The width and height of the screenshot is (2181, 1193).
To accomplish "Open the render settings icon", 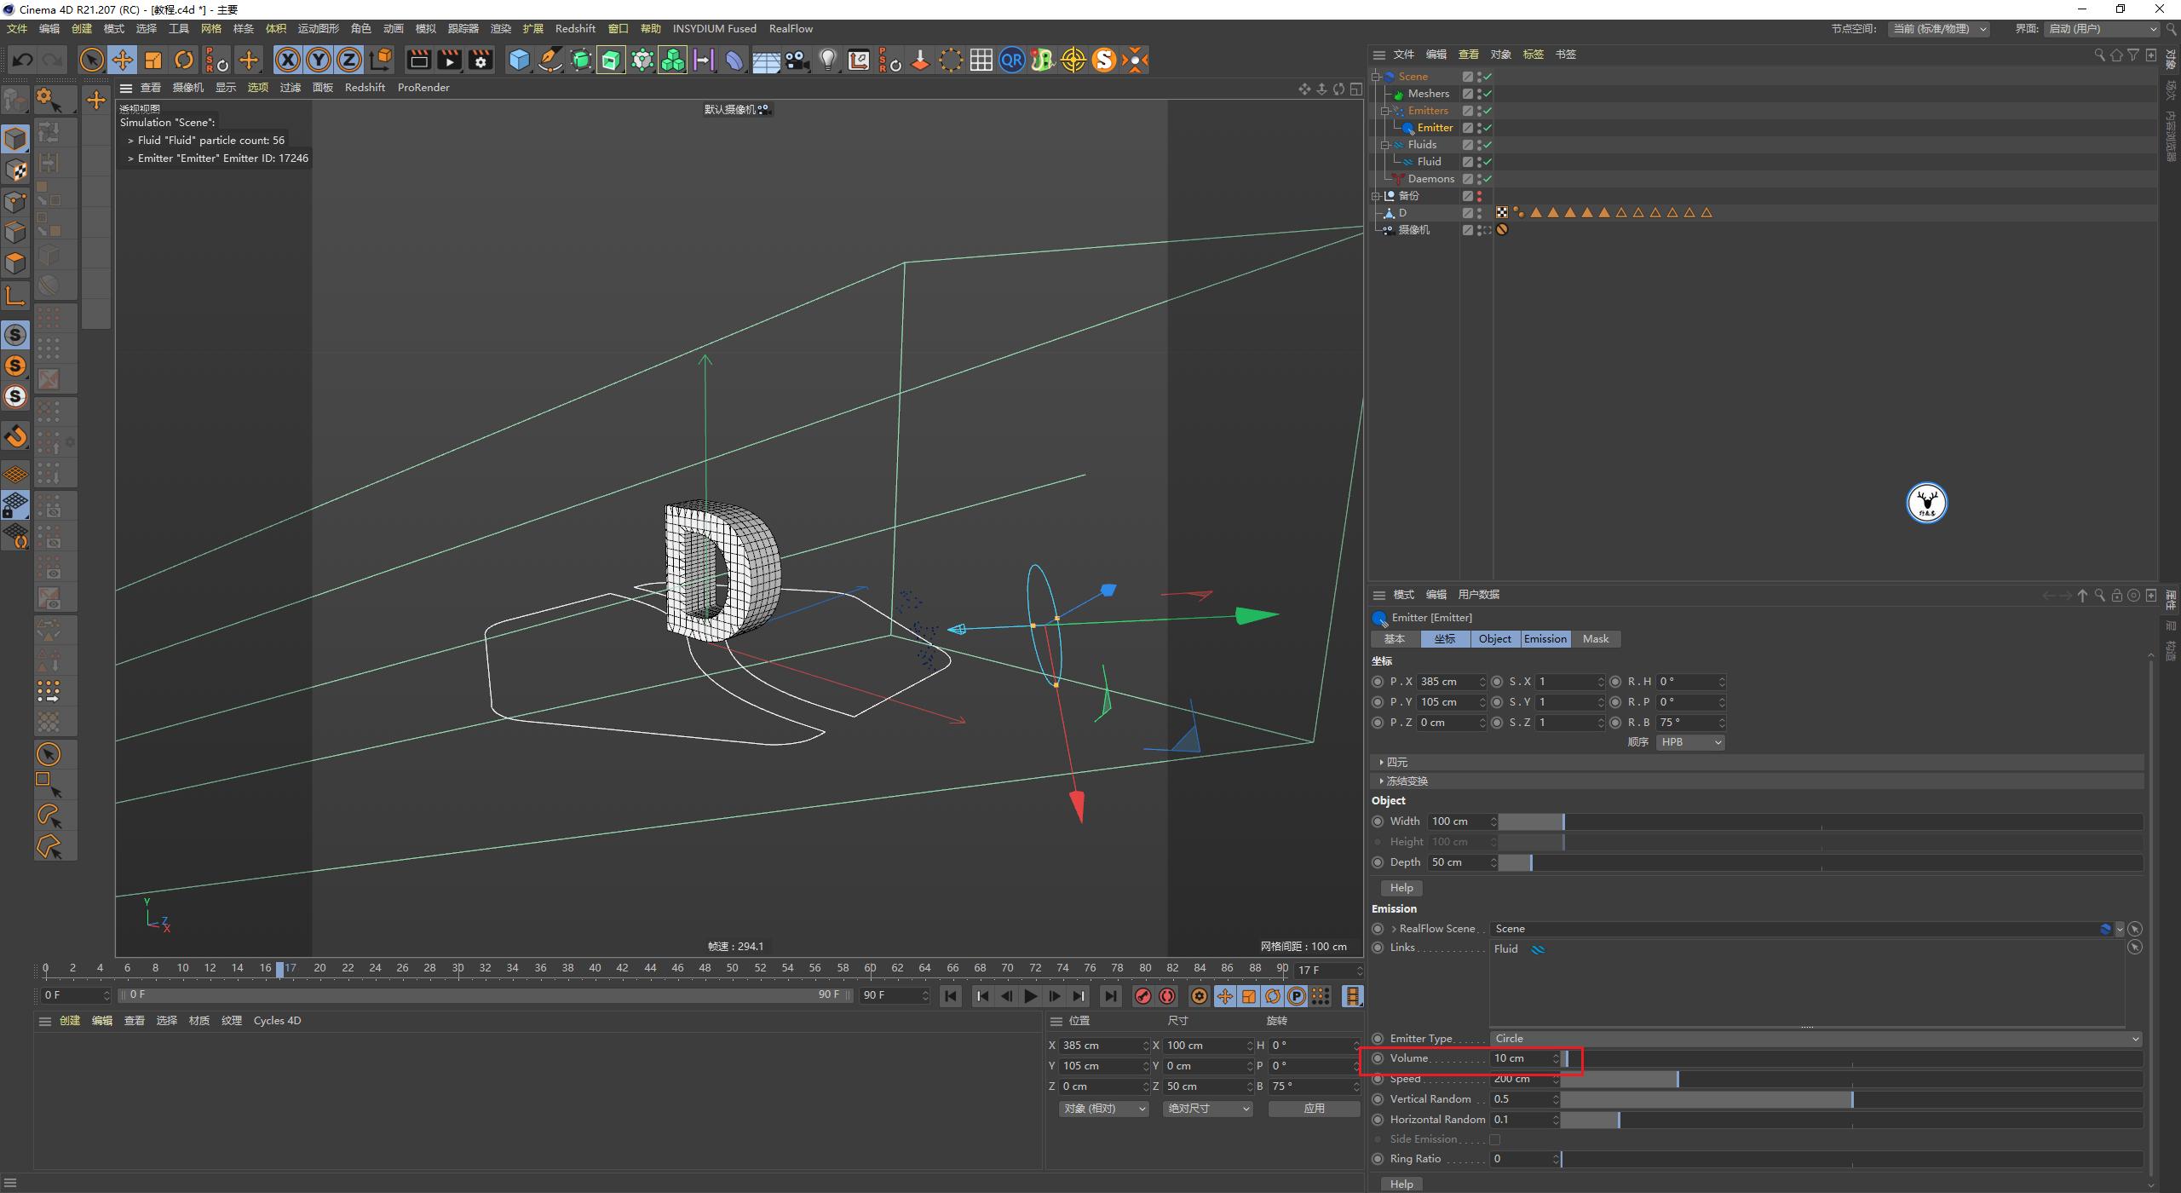I will (x=481, y=60).
